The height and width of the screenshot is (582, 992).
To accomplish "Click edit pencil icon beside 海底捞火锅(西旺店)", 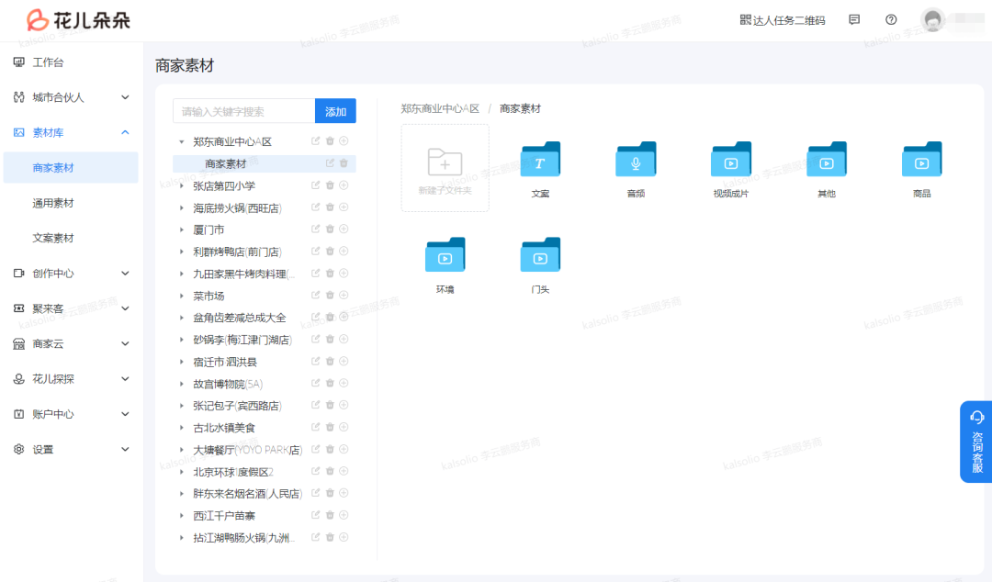I will tap(315, 207).
